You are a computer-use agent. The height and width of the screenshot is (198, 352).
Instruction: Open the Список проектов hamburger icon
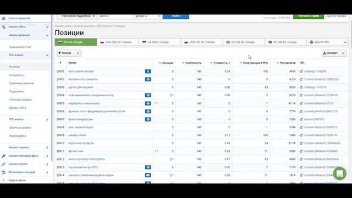tap(3, 18)
